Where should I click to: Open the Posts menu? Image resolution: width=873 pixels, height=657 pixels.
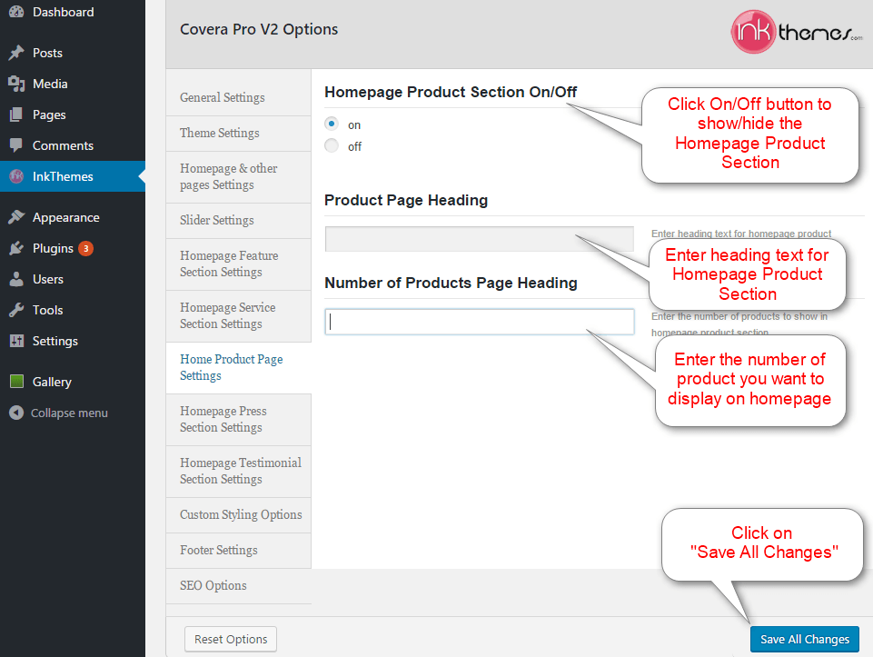(73, 53)
